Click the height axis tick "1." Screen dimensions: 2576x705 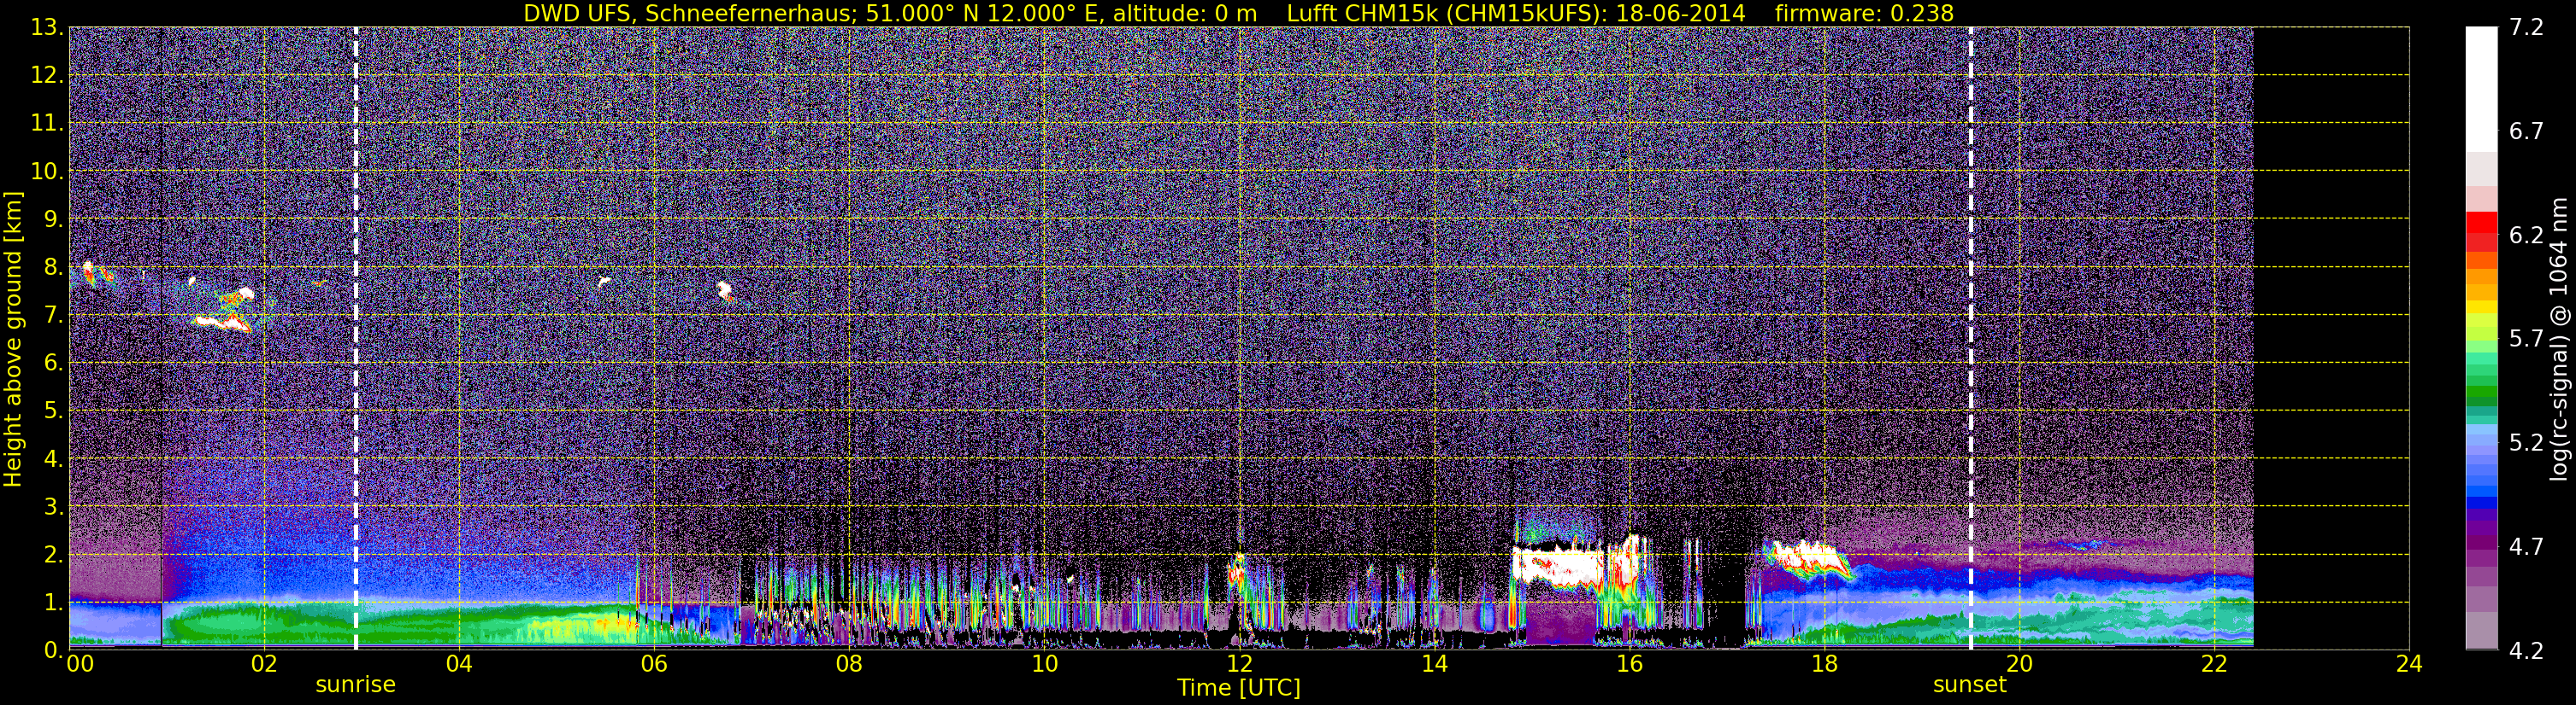[x=52, y=603]
